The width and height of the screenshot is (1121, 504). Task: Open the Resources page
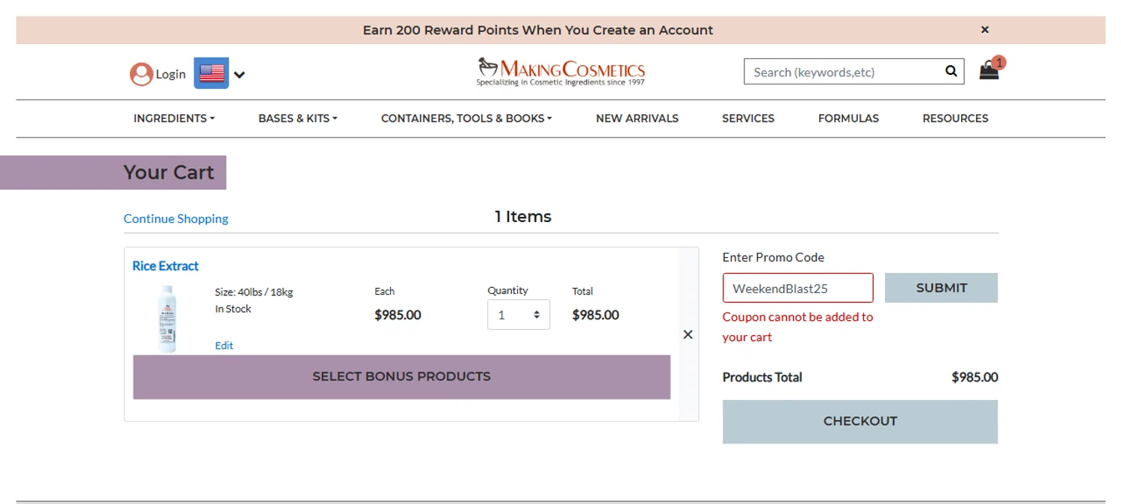click(x=955, y=118)
